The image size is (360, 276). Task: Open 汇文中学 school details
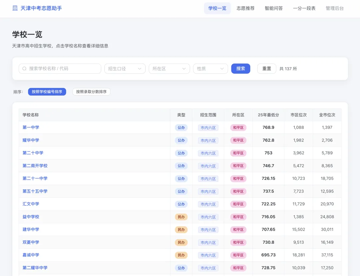[31, 204]
